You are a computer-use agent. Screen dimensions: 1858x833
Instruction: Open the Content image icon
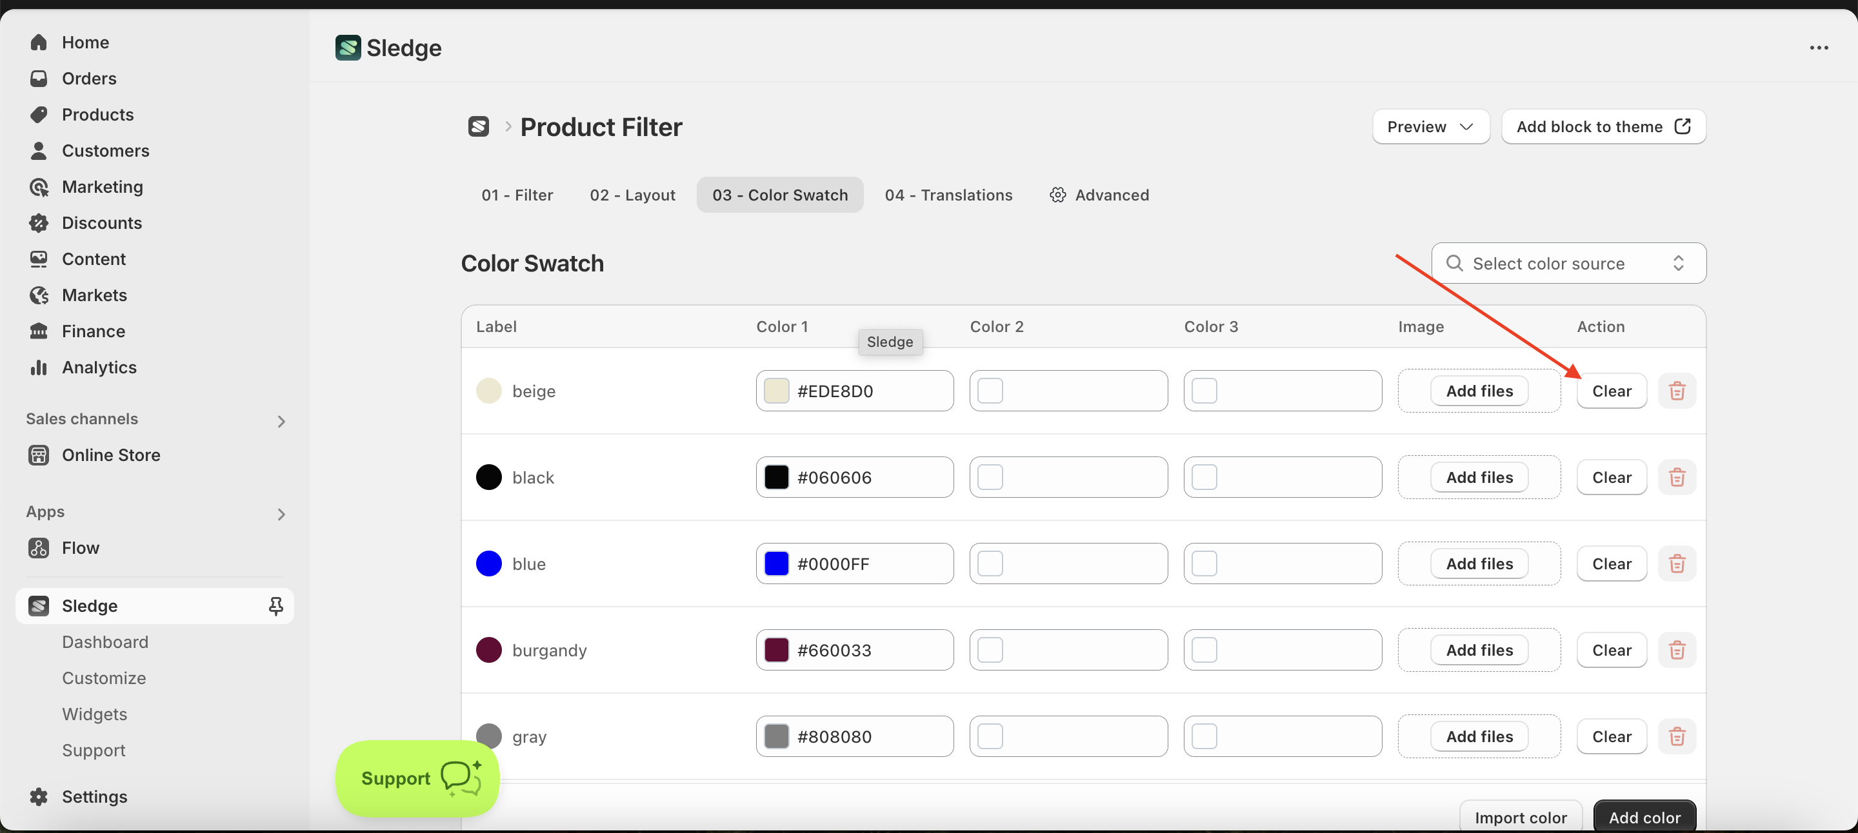[38, 259]
